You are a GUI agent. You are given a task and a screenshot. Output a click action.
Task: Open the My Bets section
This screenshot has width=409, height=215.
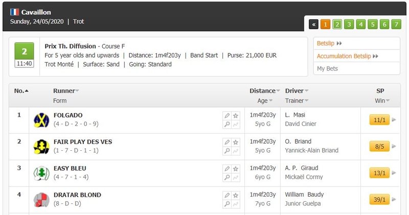[327, 69]
